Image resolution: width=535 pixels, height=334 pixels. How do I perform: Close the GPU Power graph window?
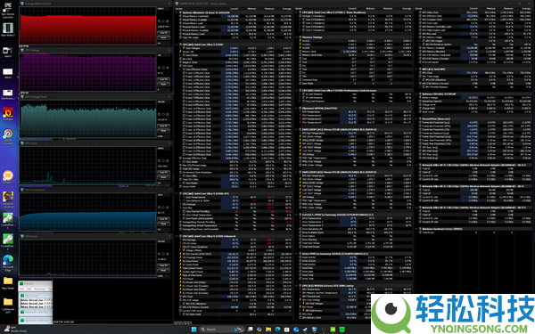pyautogui.click(x=169, y=236)
